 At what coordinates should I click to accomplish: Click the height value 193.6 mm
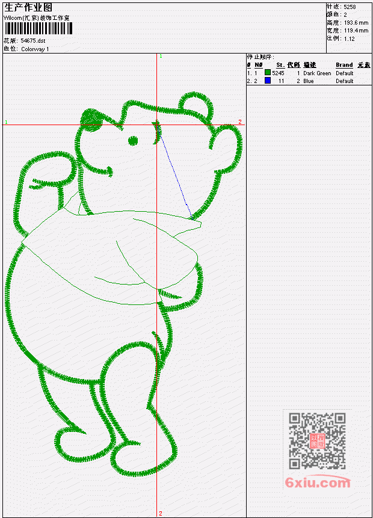click(356, 23)
